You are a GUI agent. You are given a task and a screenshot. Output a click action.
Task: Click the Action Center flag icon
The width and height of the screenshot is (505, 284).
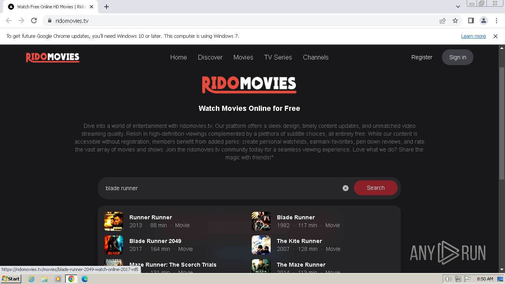pyautogui.click(x=467, y=279)
